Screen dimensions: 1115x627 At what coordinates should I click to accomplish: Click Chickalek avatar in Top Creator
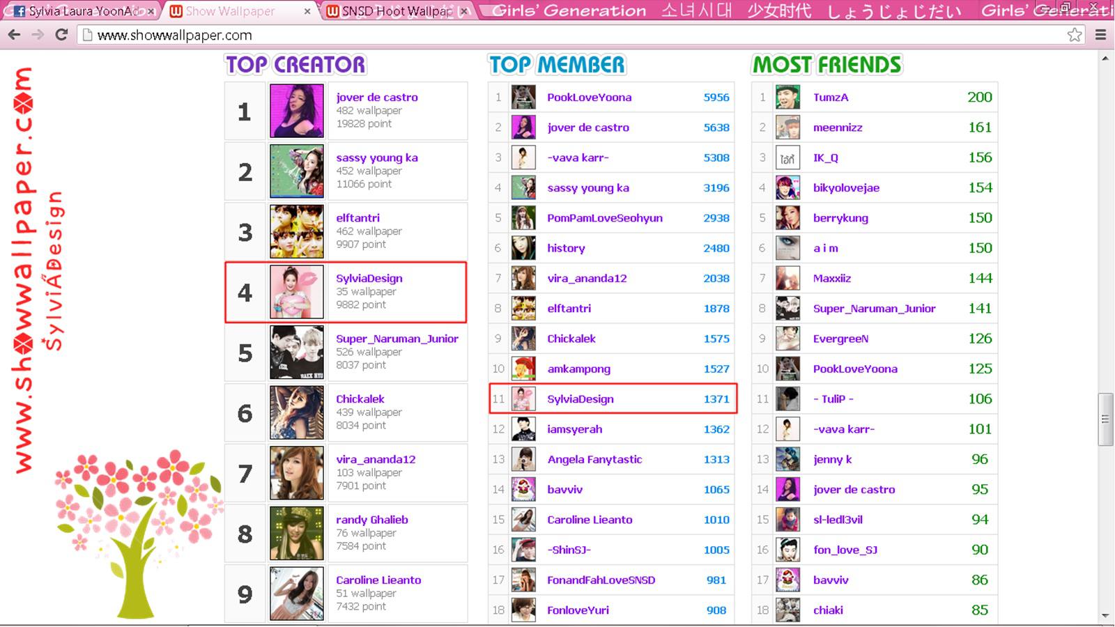pyautogui.click(x=297, y=412)
